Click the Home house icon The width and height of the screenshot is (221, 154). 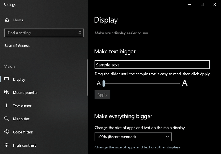coord(7,20)
